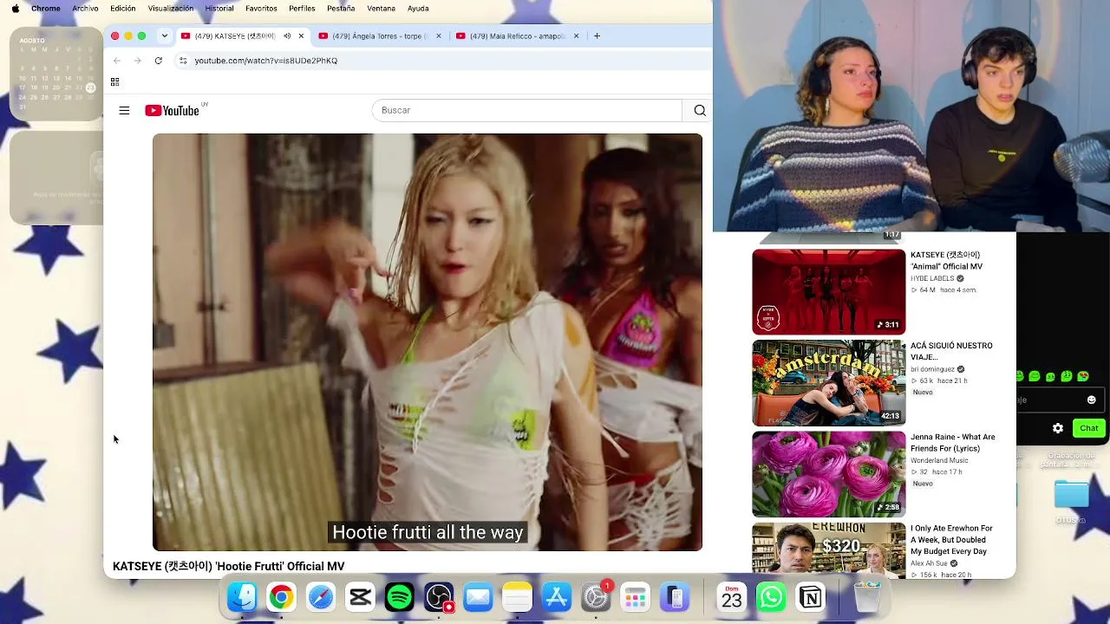Click the green Chat button

pyautogui.click(x=1088, y=428)
